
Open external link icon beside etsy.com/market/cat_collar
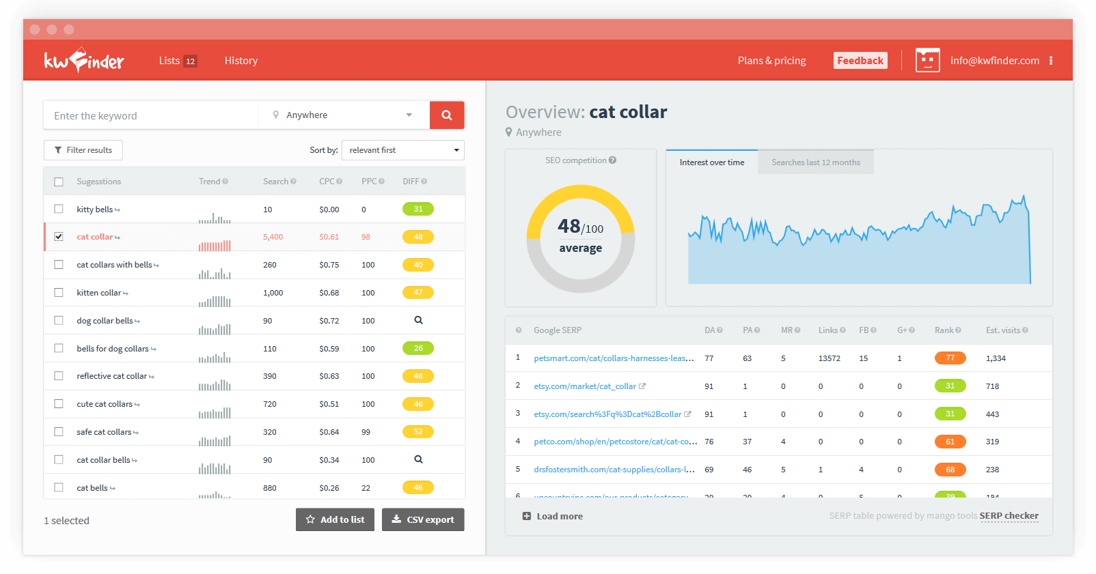(x=642, y=386)
